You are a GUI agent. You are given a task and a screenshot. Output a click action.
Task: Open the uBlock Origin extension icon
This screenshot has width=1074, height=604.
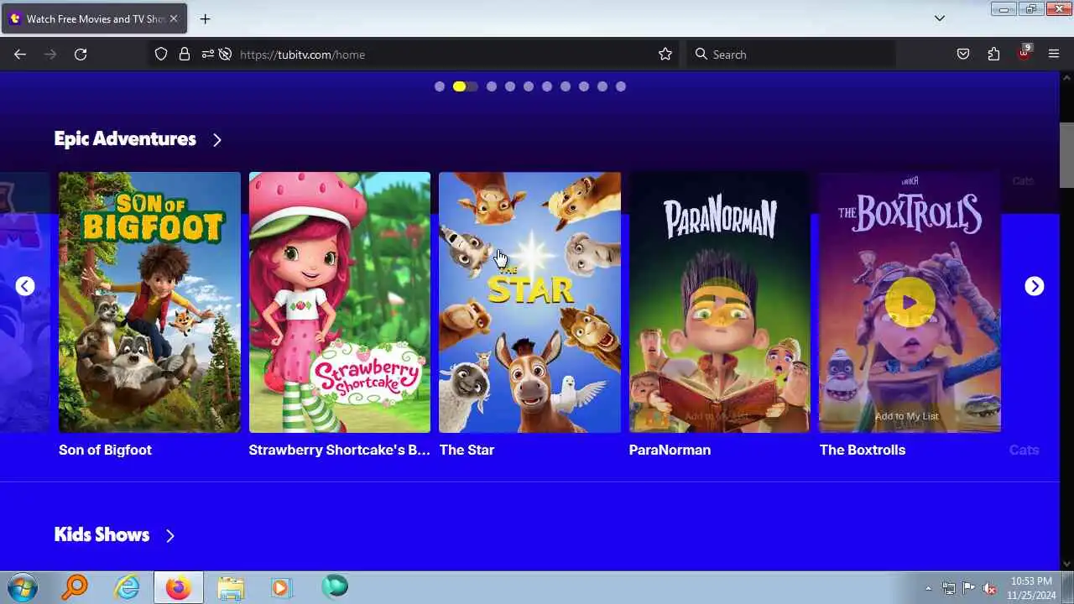[1024, 53]
